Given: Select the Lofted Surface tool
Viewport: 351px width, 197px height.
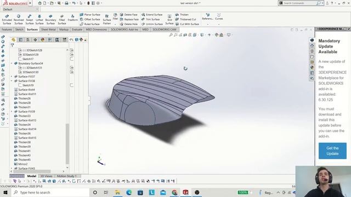Looking at the screenshot, I should point(39,20).
